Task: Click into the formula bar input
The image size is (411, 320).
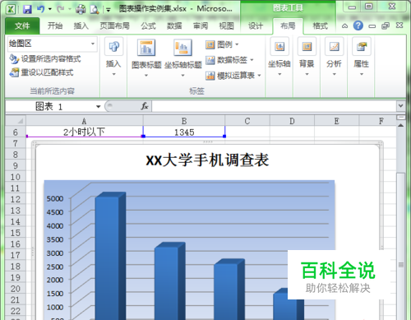Action: (274, 106)
